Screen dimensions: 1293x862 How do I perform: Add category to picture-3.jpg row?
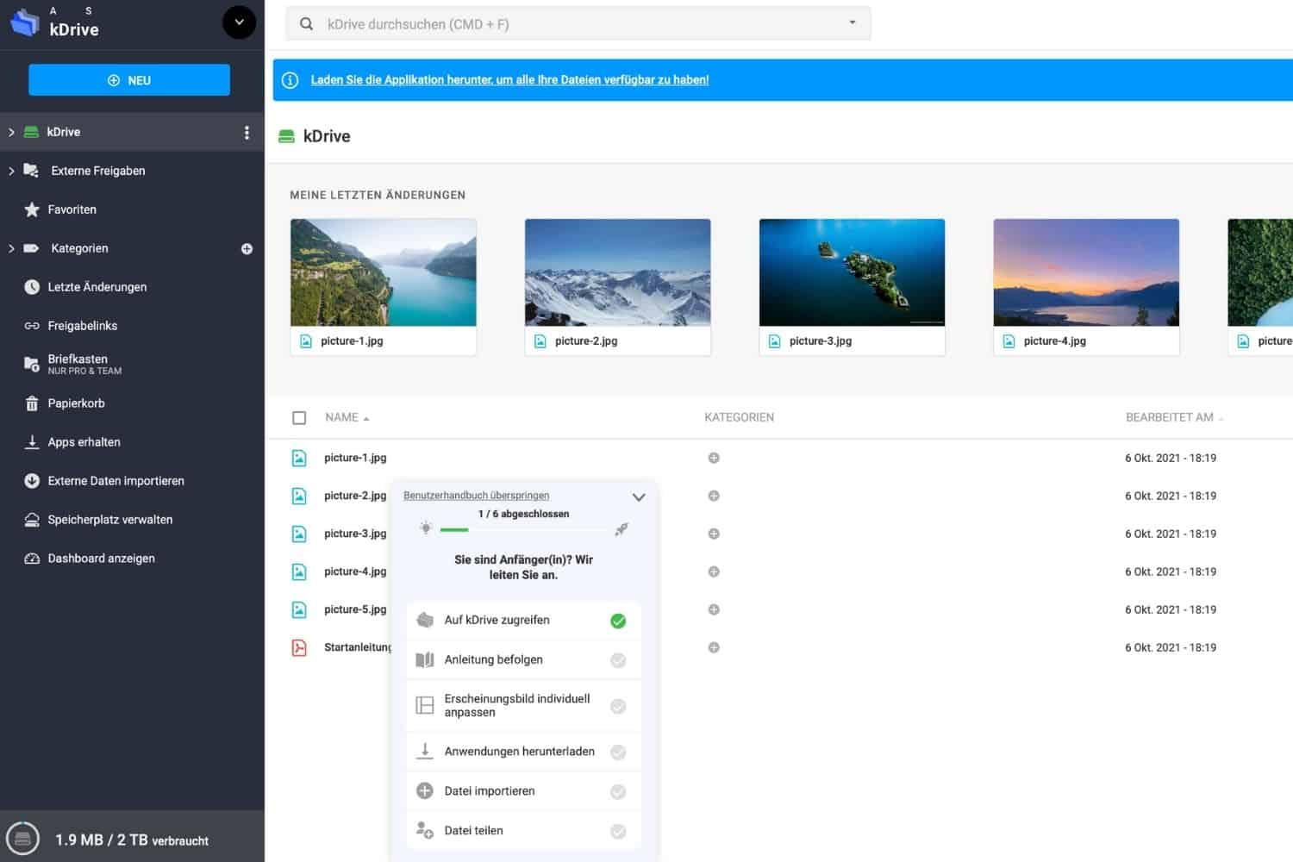(x=714, y=534)
